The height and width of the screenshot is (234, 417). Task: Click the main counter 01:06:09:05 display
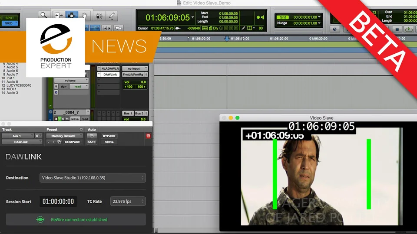click(168, 17)
